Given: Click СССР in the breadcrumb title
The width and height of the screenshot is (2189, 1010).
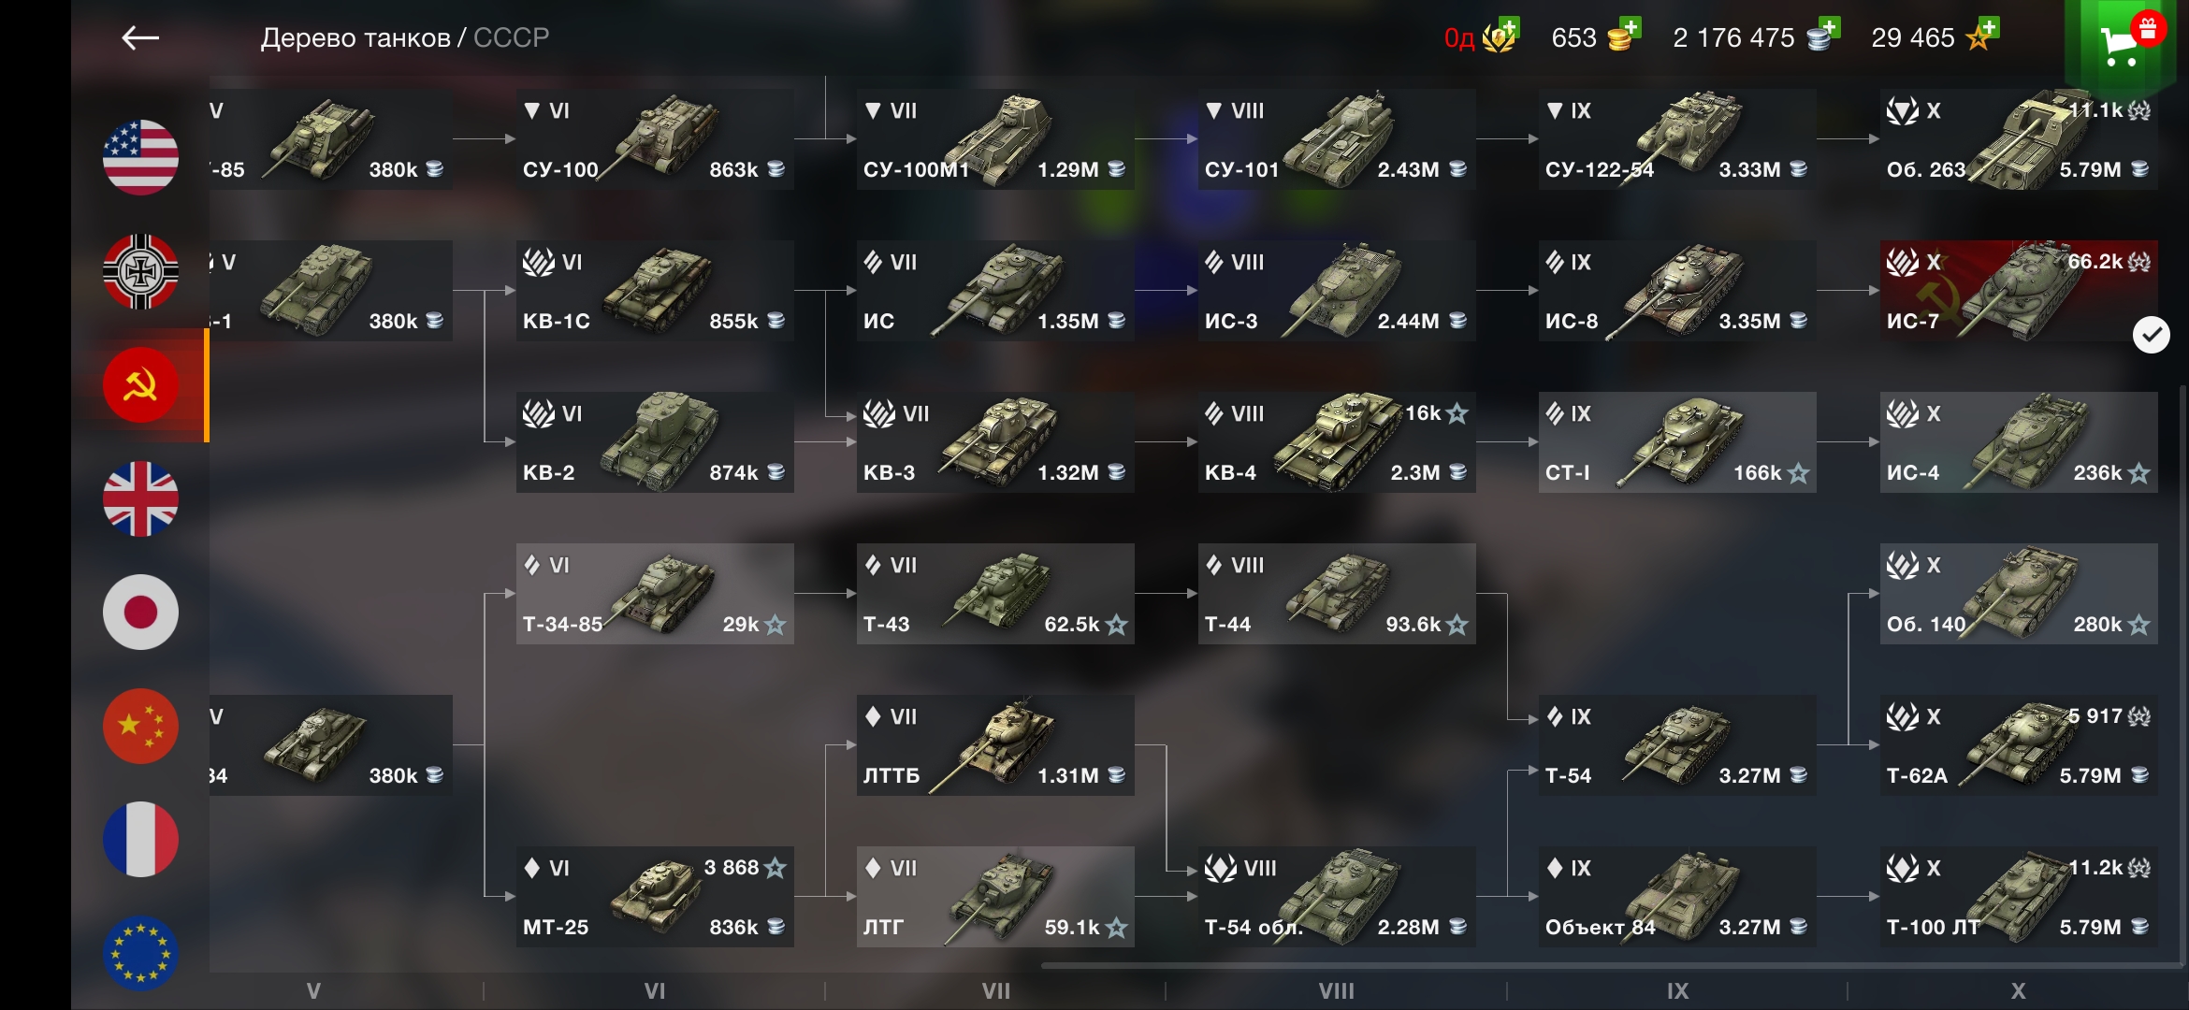Looking at the screenshot, I should pos(511,37).
